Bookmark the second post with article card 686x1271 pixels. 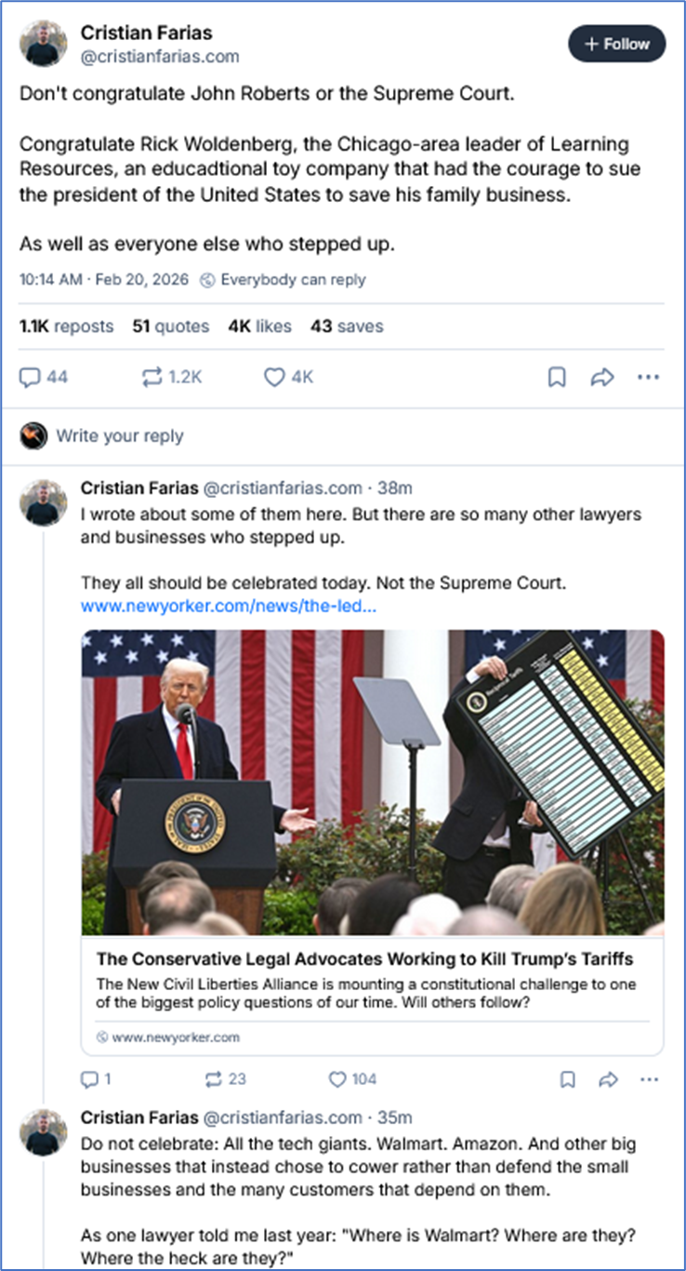[568, 1078]
